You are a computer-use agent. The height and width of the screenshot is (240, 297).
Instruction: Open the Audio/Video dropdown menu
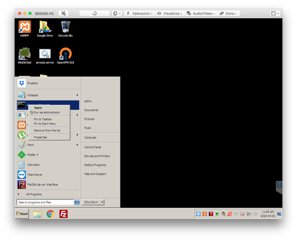[x=201, y=13]
